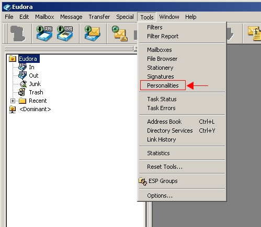Choose Filters from Tools menu
Image resolution: width=261 pixels, height=227 pixels.
pos(182,27)
